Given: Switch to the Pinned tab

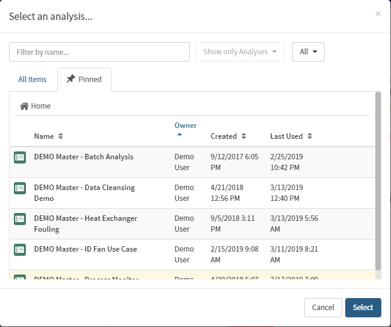Looking at the screenshot, I should [84, 80].
